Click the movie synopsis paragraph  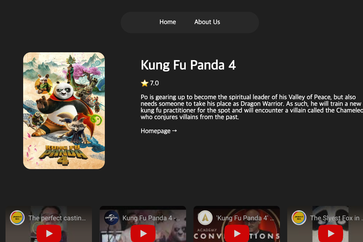coord(252,107)
